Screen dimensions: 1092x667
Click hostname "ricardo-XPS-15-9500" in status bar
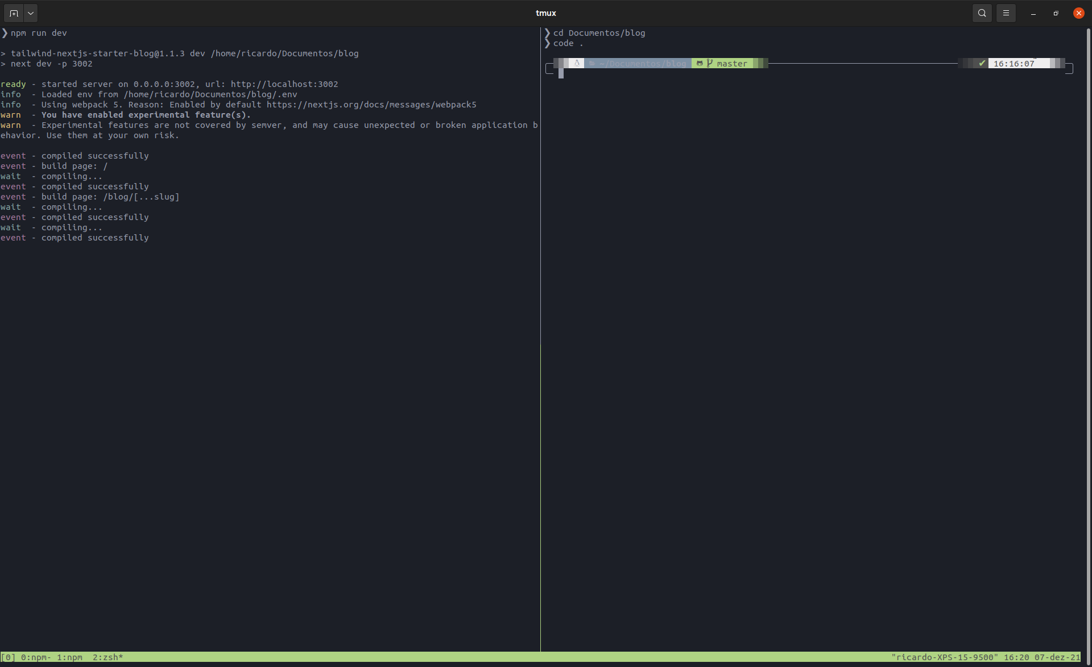tap(945, 657)
